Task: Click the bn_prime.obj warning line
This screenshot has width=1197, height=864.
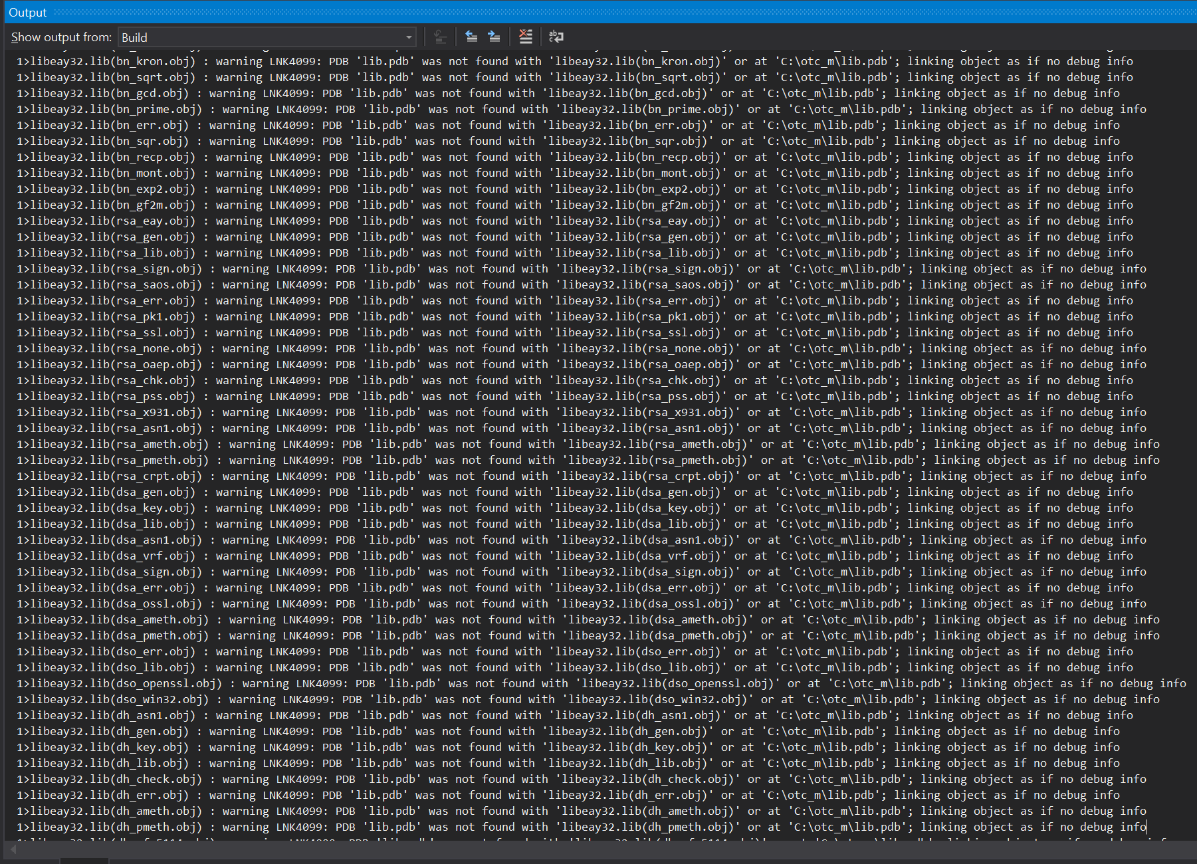Action: tap(582, 109)
